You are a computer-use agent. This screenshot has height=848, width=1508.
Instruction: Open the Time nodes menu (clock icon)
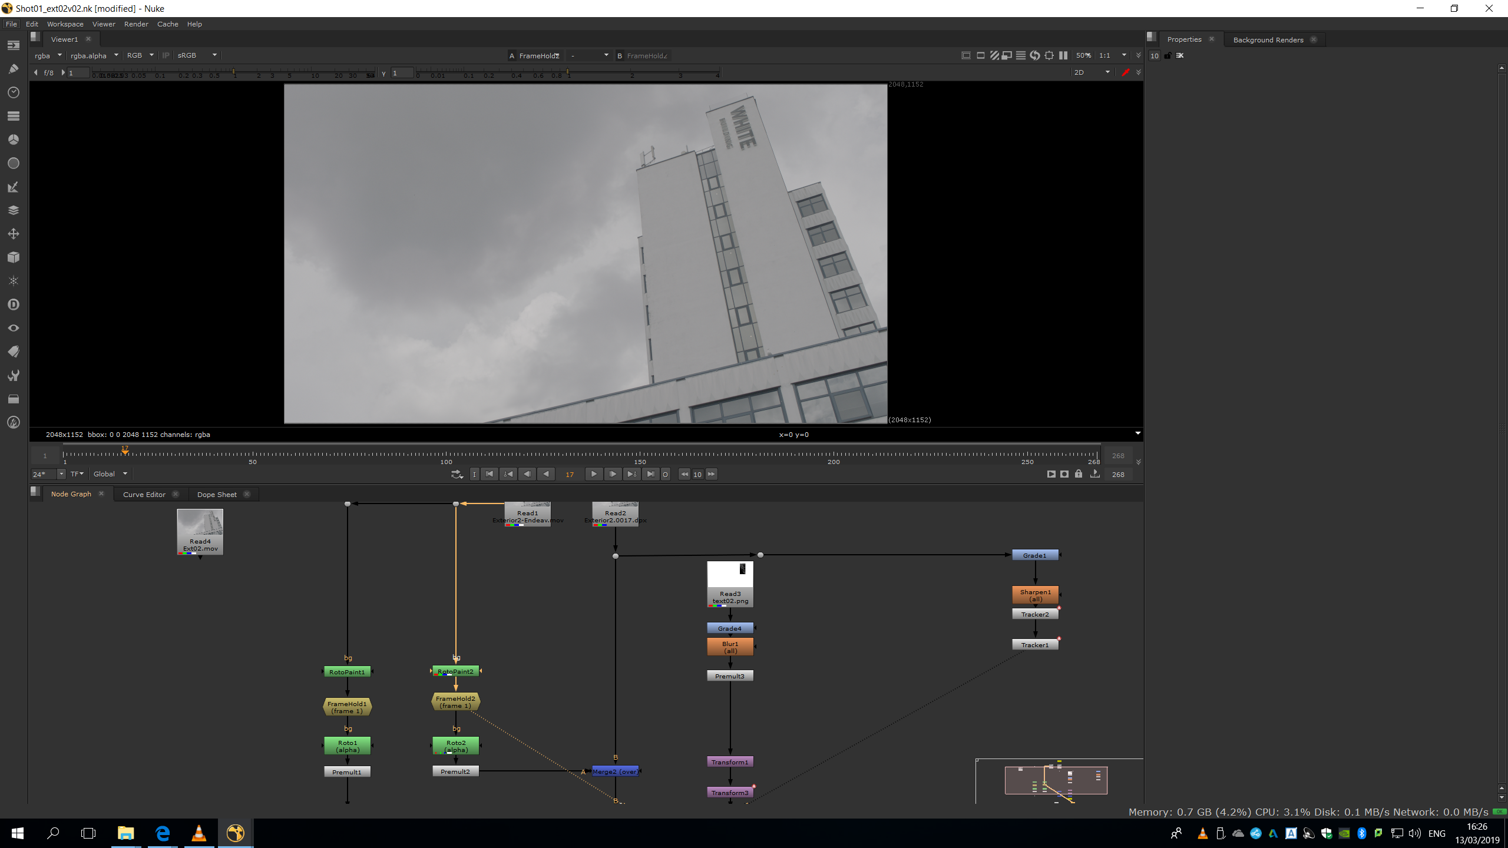(x=13, y=92)
